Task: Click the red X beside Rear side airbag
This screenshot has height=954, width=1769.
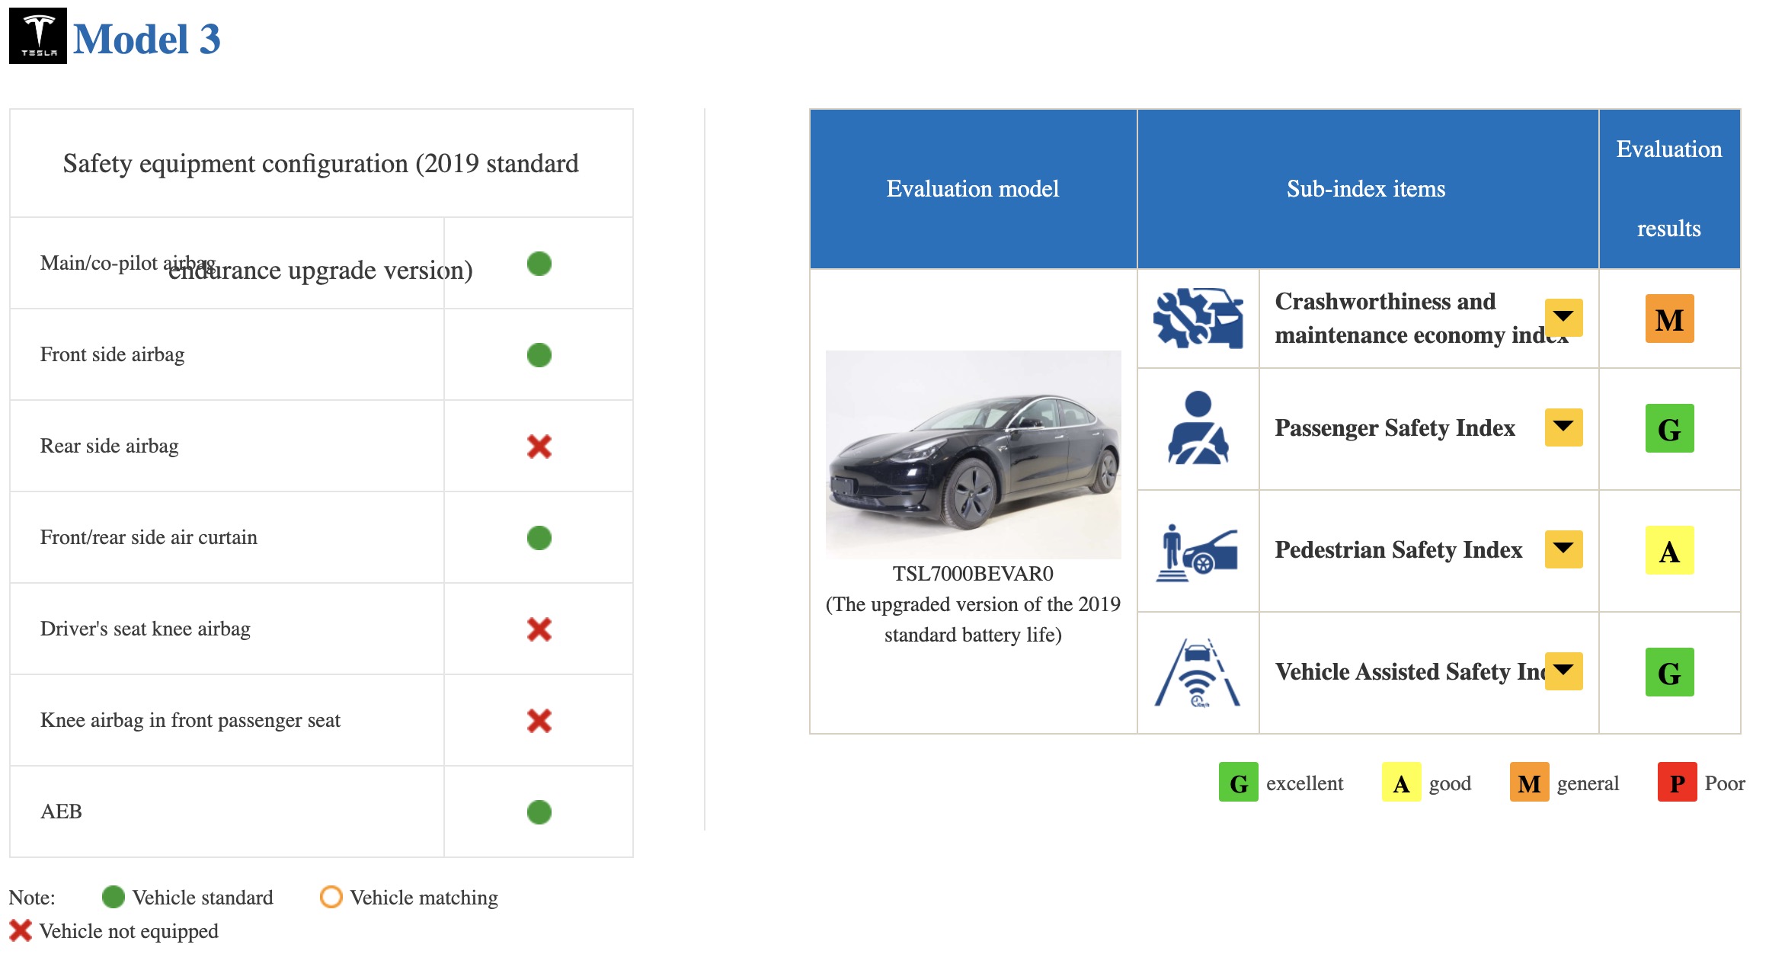Action: tap(539, 447)
